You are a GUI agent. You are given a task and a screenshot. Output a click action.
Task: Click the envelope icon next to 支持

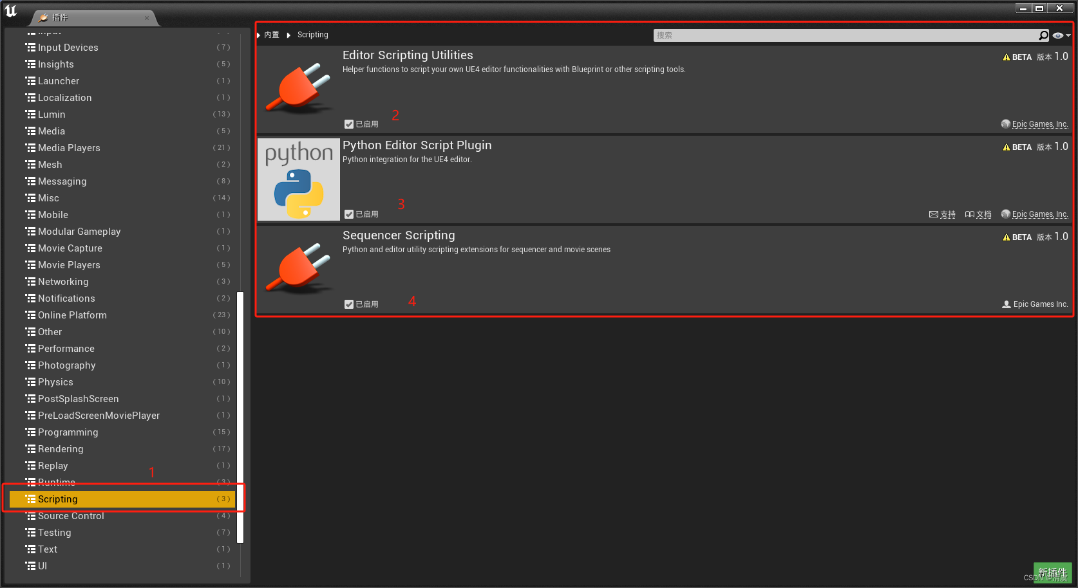934,214
